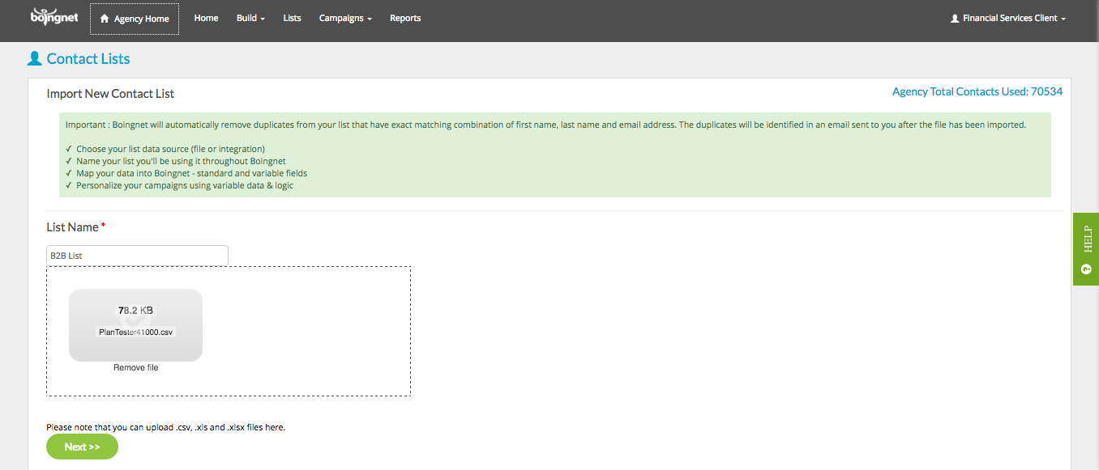The height and width of the screenshot is (470, 1099).
Task: Click the Contact Lists heading icon
Action: click(35, 58)
